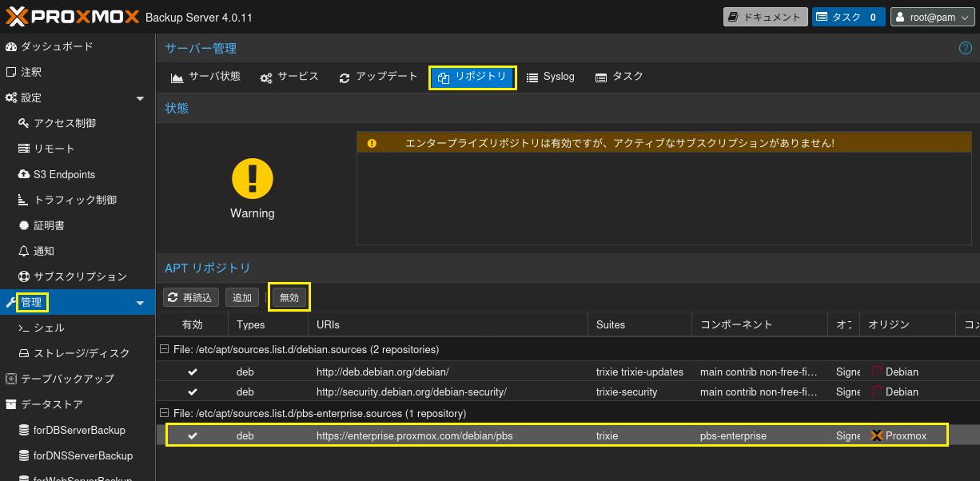
Task: Click the サブスクリプション lifebuoy icon
Action: [24, 276]
